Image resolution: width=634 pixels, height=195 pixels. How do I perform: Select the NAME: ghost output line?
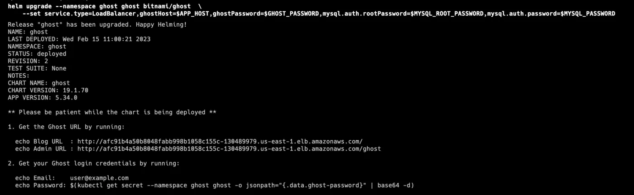[x=28, y=32]
